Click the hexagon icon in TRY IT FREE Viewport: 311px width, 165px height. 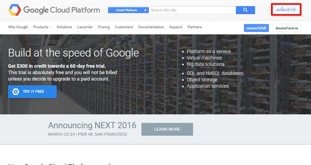click(x=16, y=91)
